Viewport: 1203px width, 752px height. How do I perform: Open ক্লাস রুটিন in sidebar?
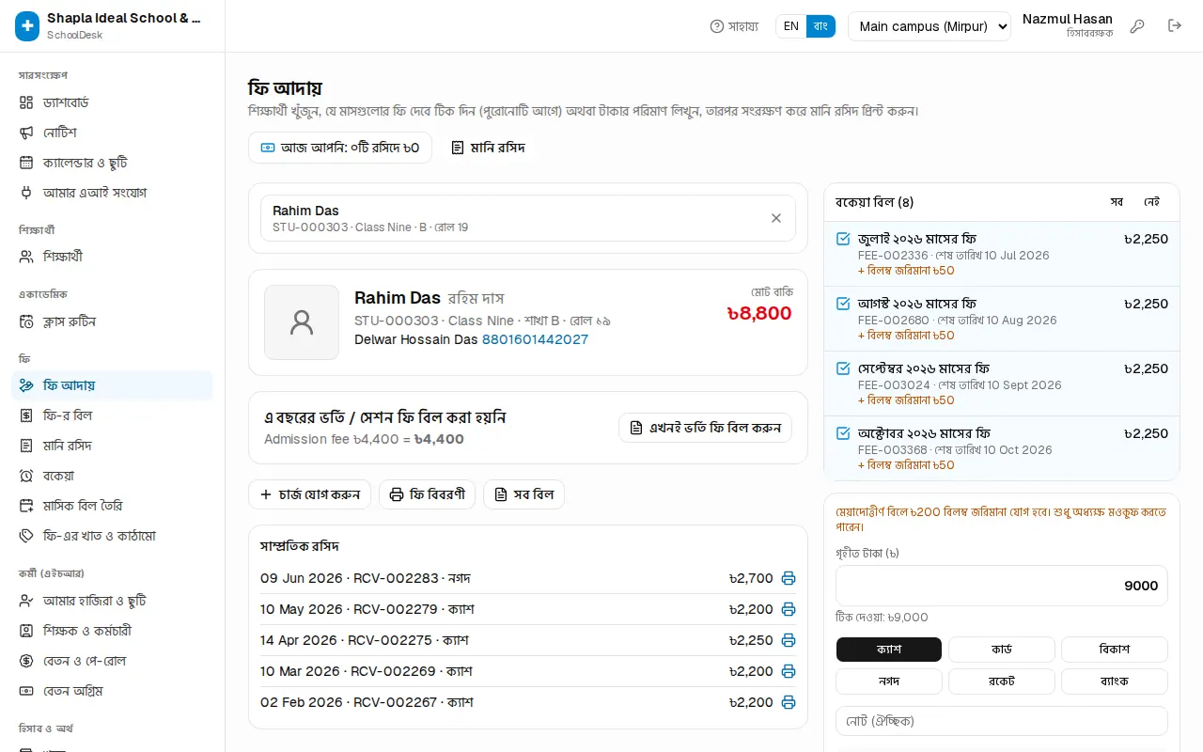[112, 321]
